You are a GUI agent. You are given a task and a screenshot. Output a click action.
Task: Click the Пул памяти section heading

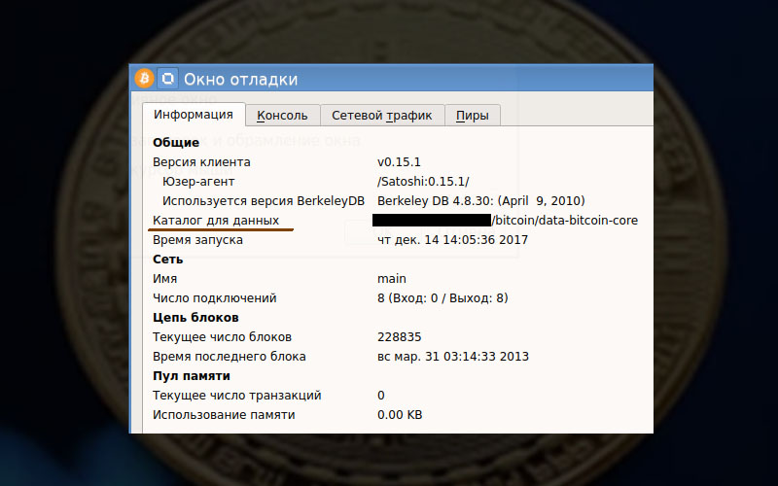click(x=191, y=376)
